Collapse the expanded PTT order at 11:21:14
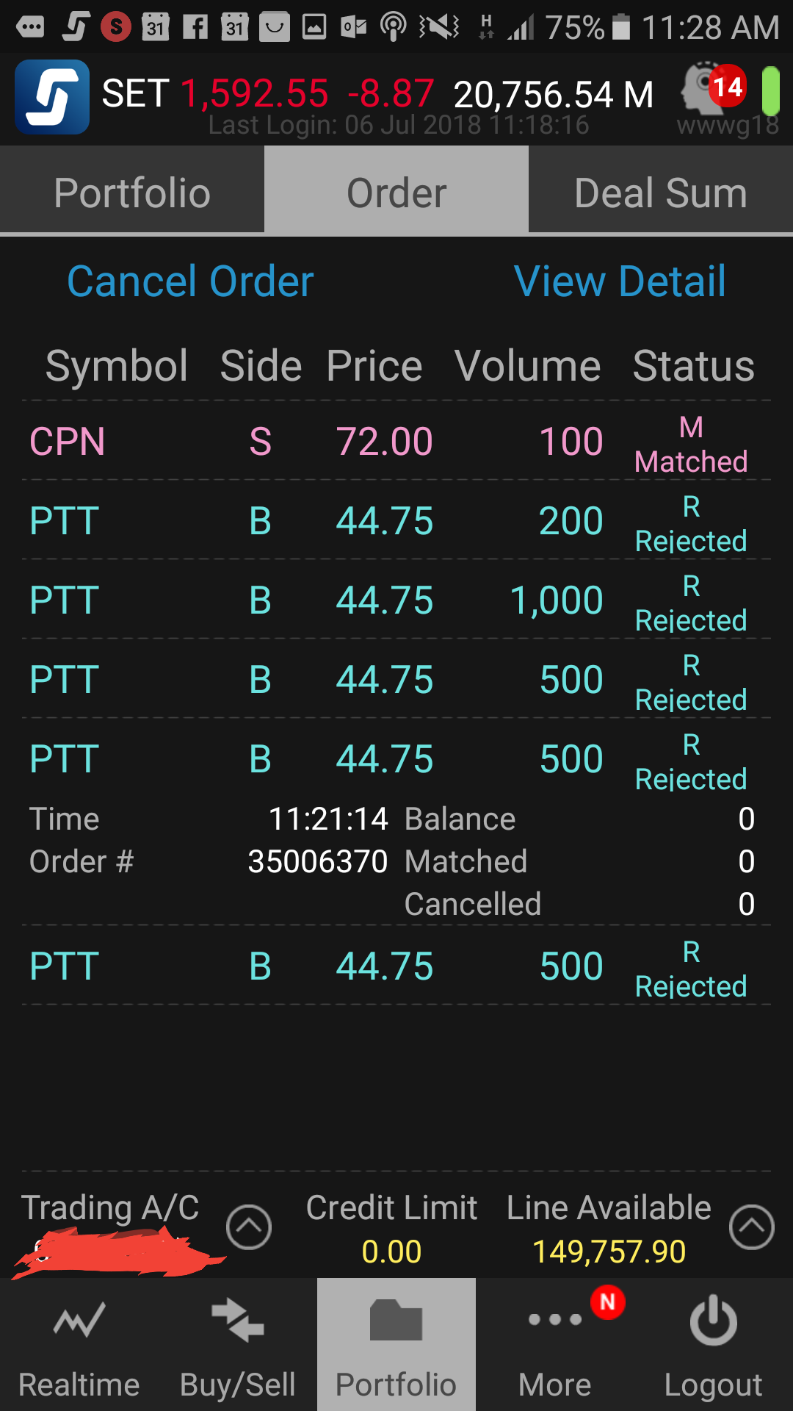Viewport: 793px width, 1411px height. [x=396, y=759]
